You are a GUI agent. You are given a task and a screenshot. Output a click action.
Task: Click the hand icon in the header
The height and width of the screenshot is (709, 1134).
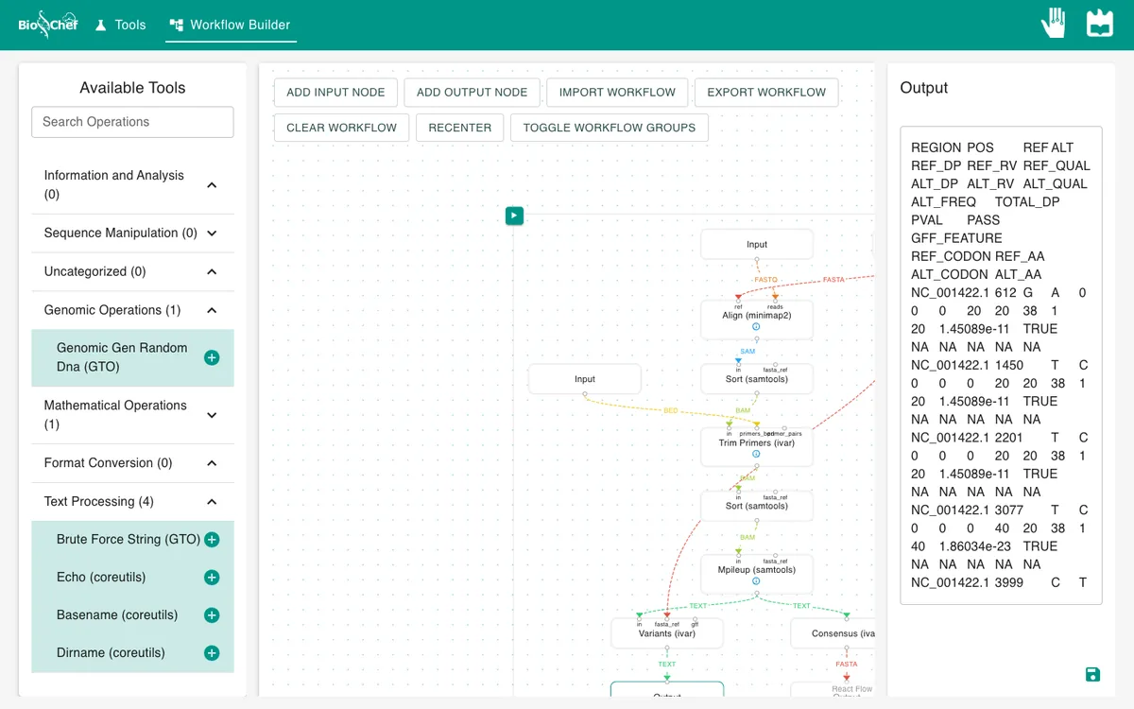(1054, 24)
